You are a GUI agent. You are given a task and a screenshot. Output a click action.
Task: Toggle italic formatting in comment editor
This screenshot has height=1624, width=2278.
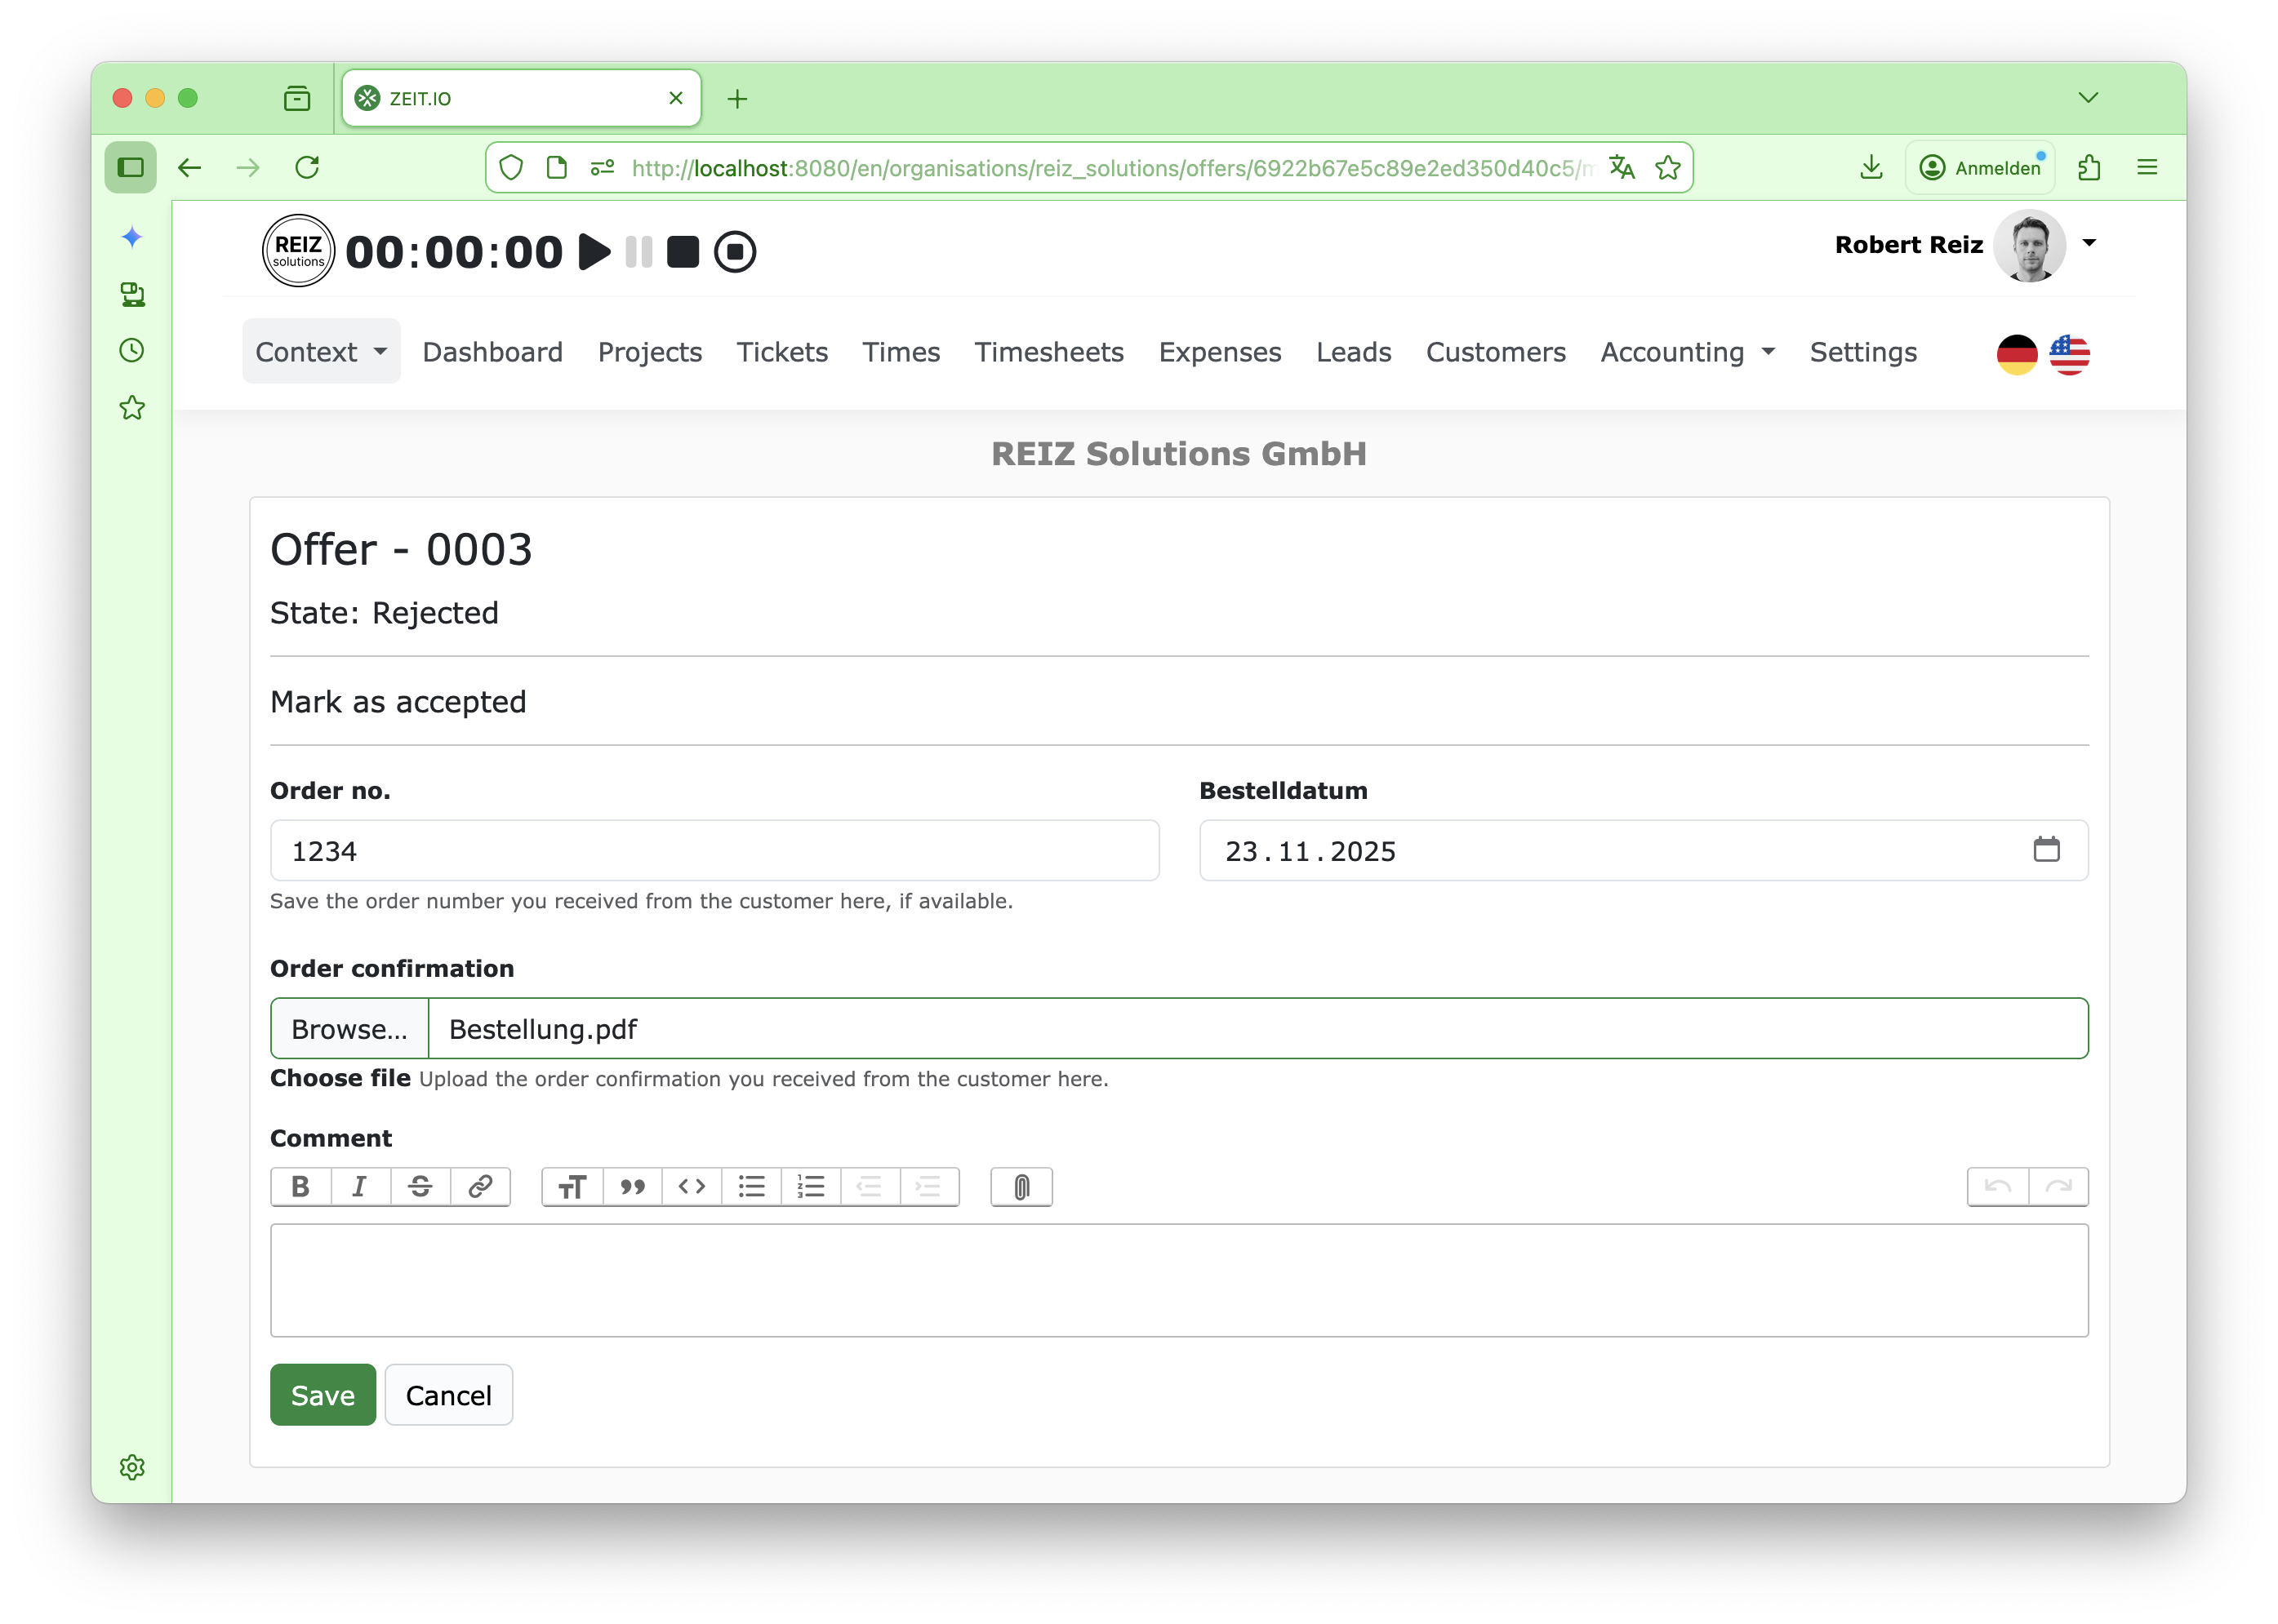(360, 1187)
